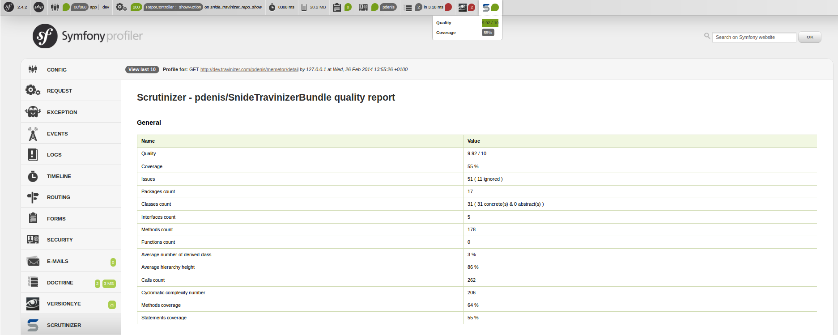Click the Doctrine database icon in toolbar
Screen dimensions: 838x335
[408, 8]
